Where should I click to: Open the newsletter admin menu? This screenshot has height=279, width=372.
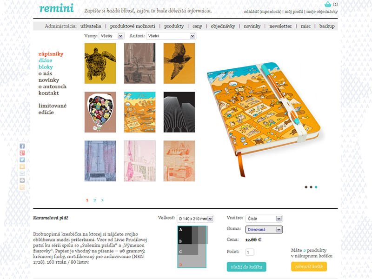tap(280, 26)
